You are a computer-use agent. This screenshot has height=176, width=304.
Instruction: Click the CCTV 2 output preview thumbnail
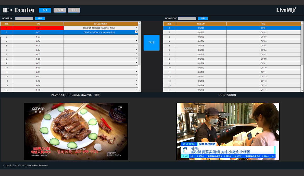(227, 131)
